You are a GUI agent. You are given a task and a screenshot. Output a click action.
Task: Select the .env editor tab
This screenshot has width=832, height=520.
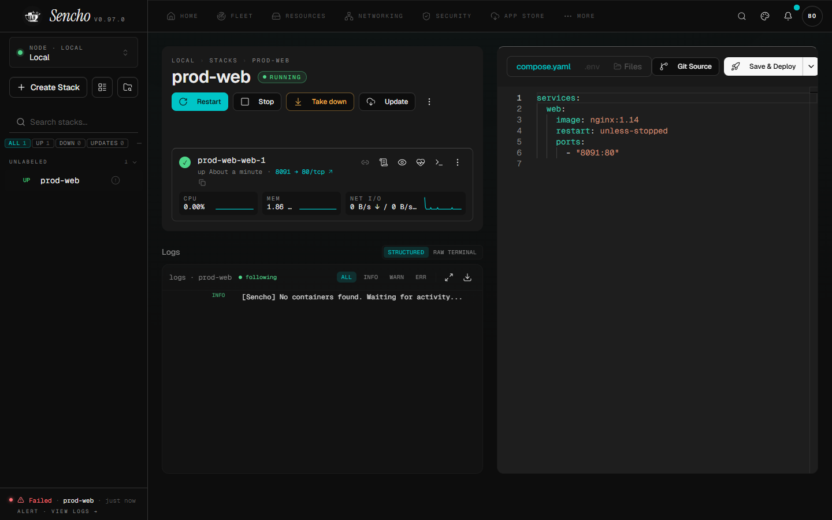(592, 66)
